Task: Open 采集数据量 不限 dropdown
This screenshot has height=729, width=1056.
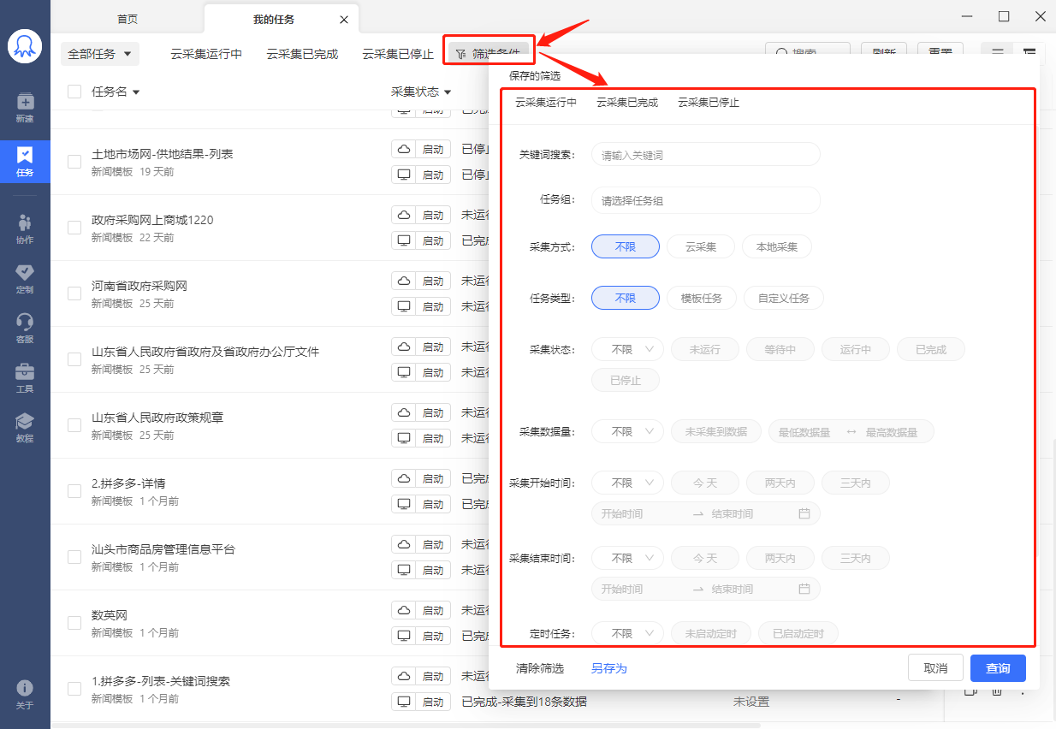Action: tap(627, 432)
